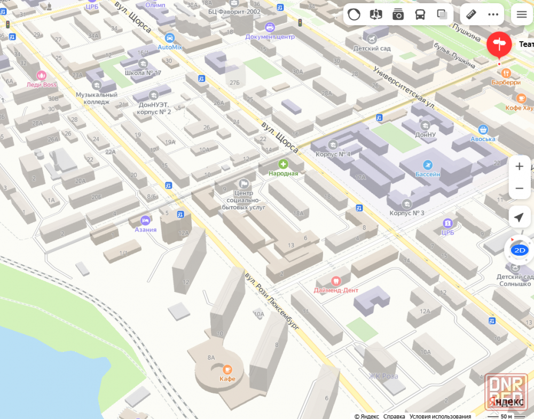Select the ДонНУЭТ корпус № 2 marker
This screenshot has width=534, height=419.
[153, 96]
